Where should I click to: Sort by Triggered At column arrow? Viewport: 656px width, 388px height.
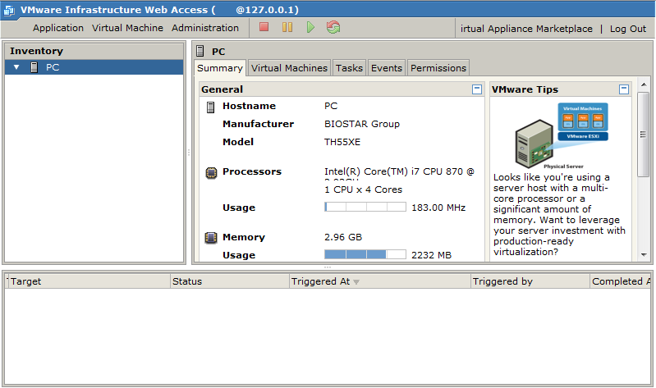356,282
